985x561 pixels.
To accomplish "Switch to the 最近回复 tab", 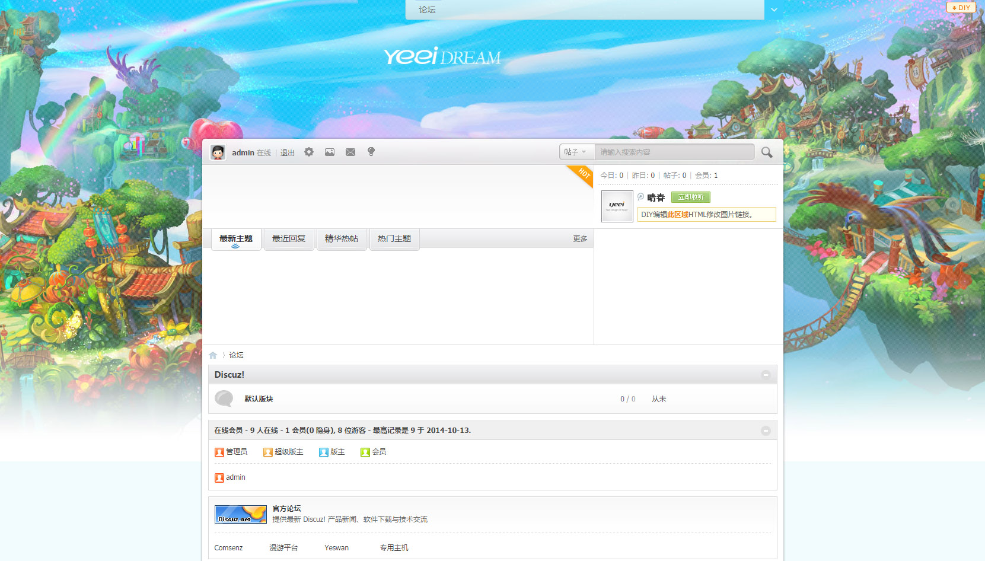I will point(289,239).
